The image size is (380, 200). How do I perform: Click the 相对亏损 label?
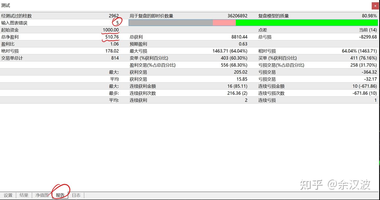click(267, 51)
